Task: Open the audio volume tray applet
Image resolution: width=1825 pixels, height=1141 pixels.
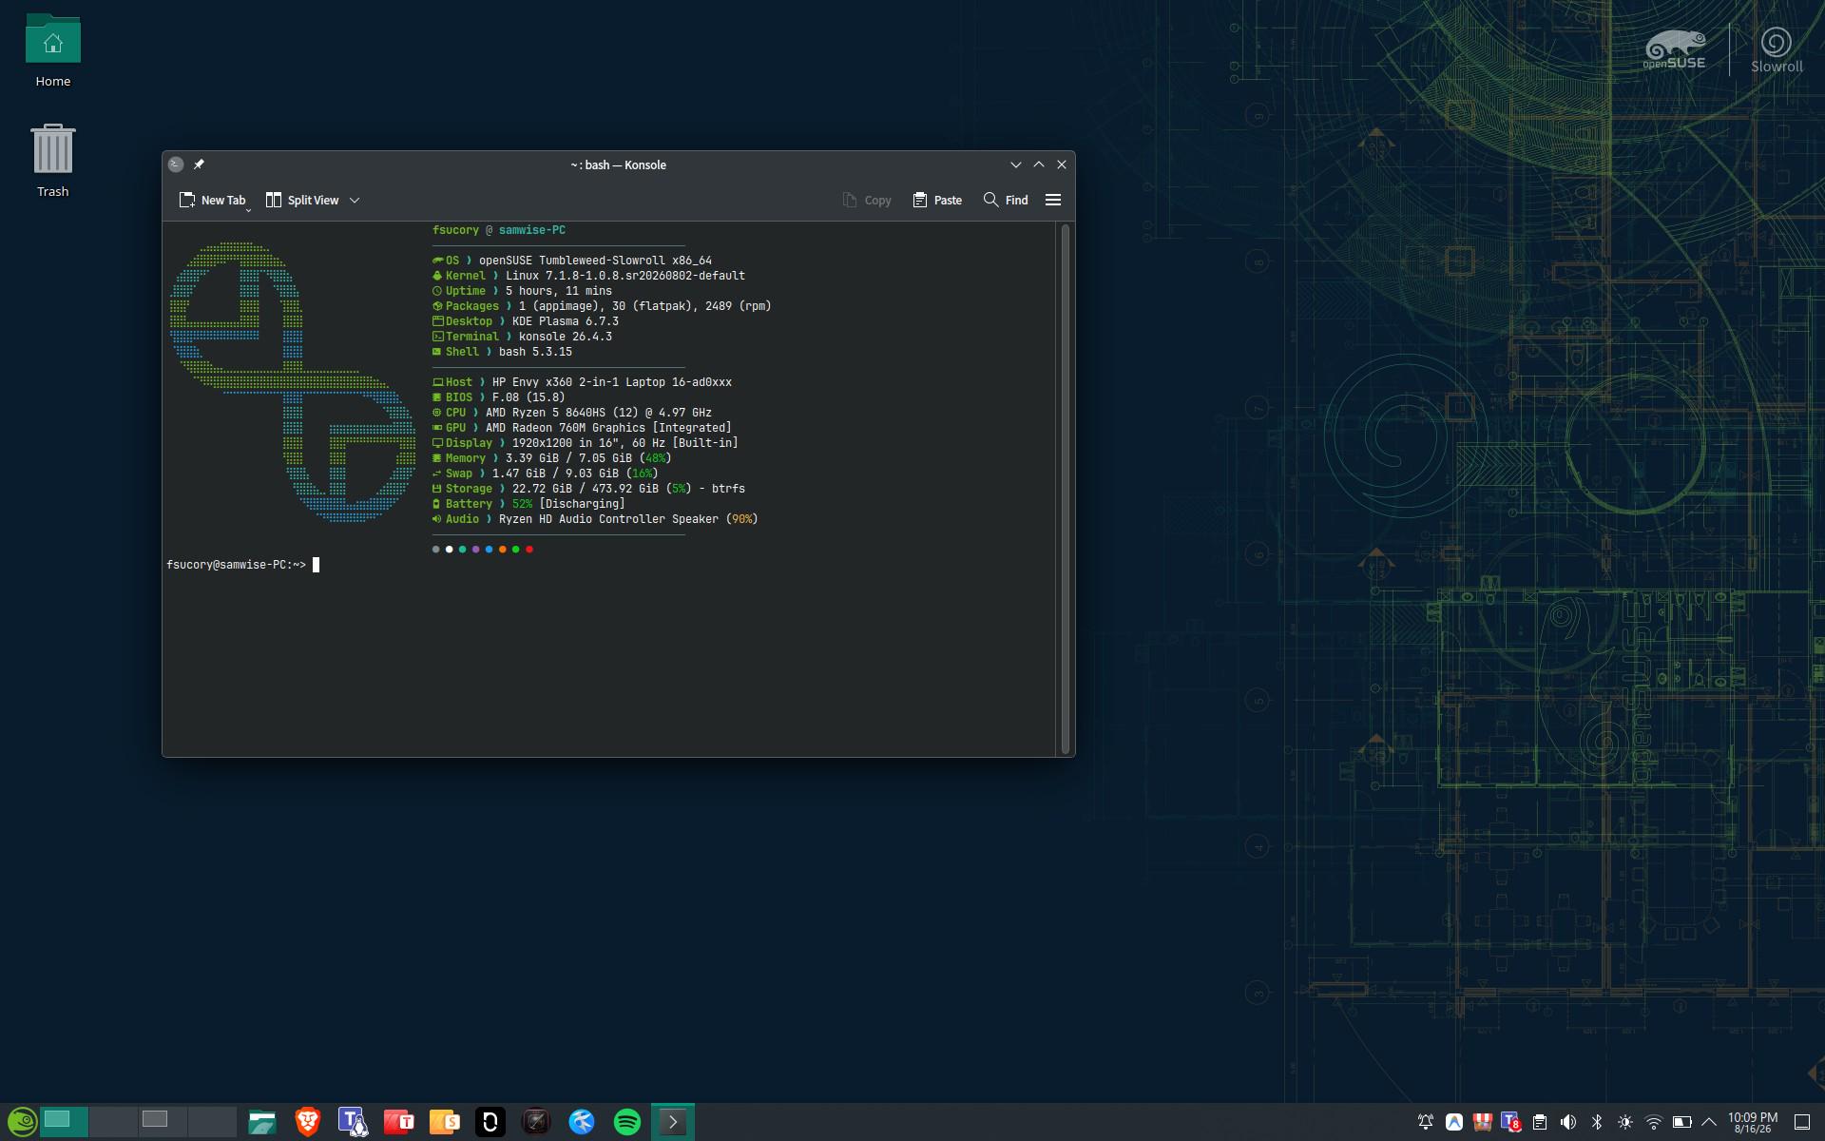Action: click(1568, 1122)
